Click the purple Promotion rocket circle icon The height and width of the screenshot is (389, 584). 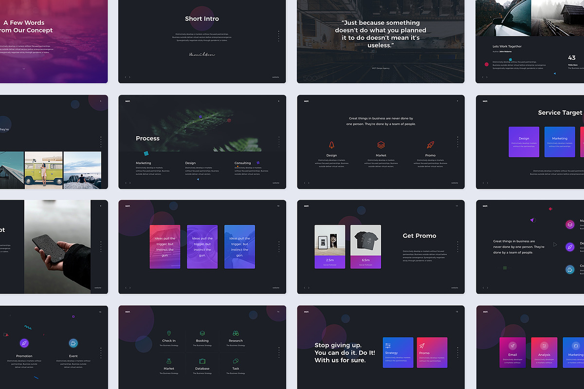pos(24,343)
